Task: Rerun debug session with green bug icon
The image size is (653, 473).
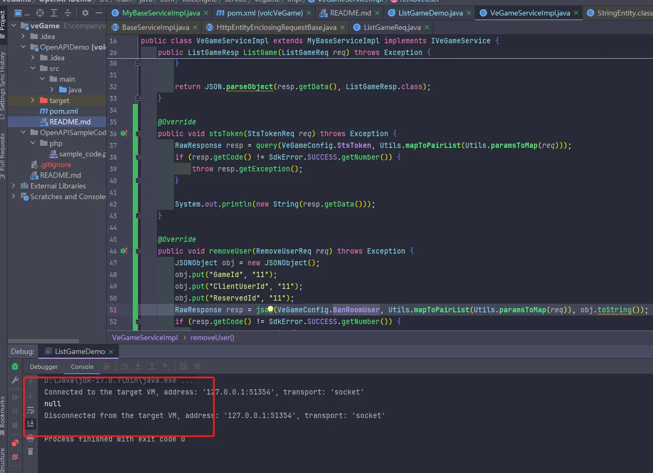Action: 15,367
